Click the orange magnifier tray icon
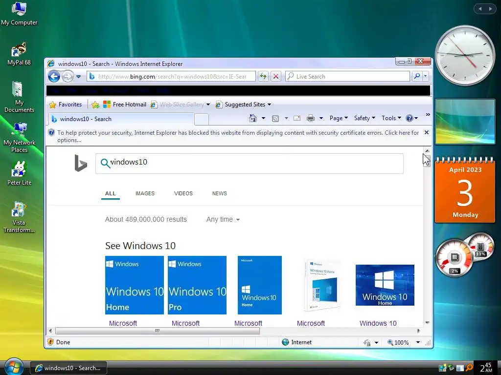 469,368
